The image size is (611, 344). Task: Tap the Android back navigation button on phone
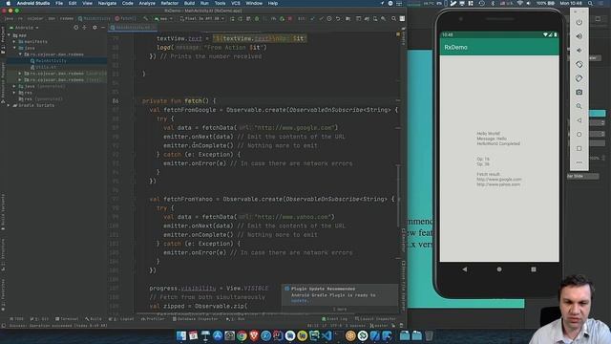(x=465, y=269)
